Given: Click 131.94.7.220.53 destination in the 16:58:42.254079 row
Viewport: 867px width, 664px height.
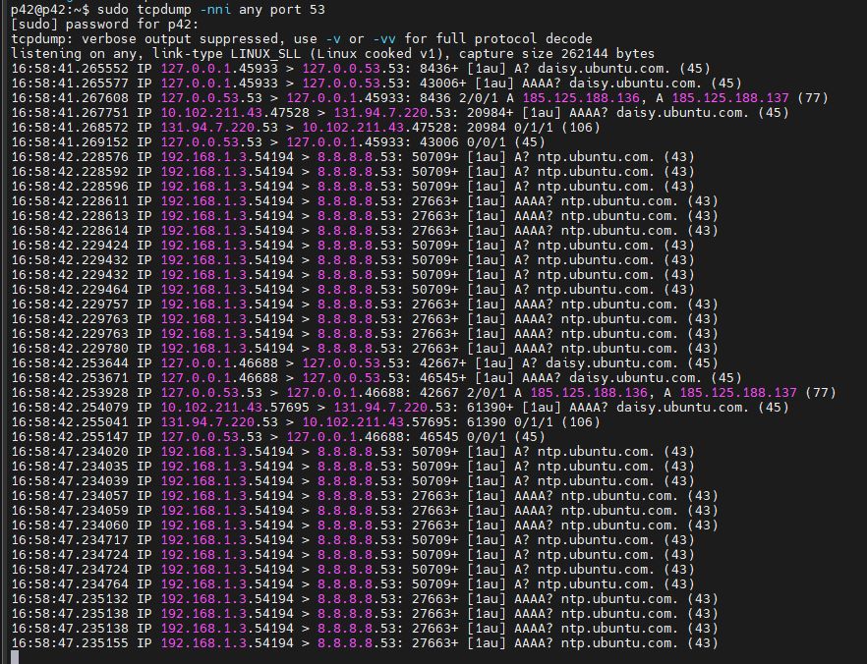Looking at the screenshot, I should [392, 407].
